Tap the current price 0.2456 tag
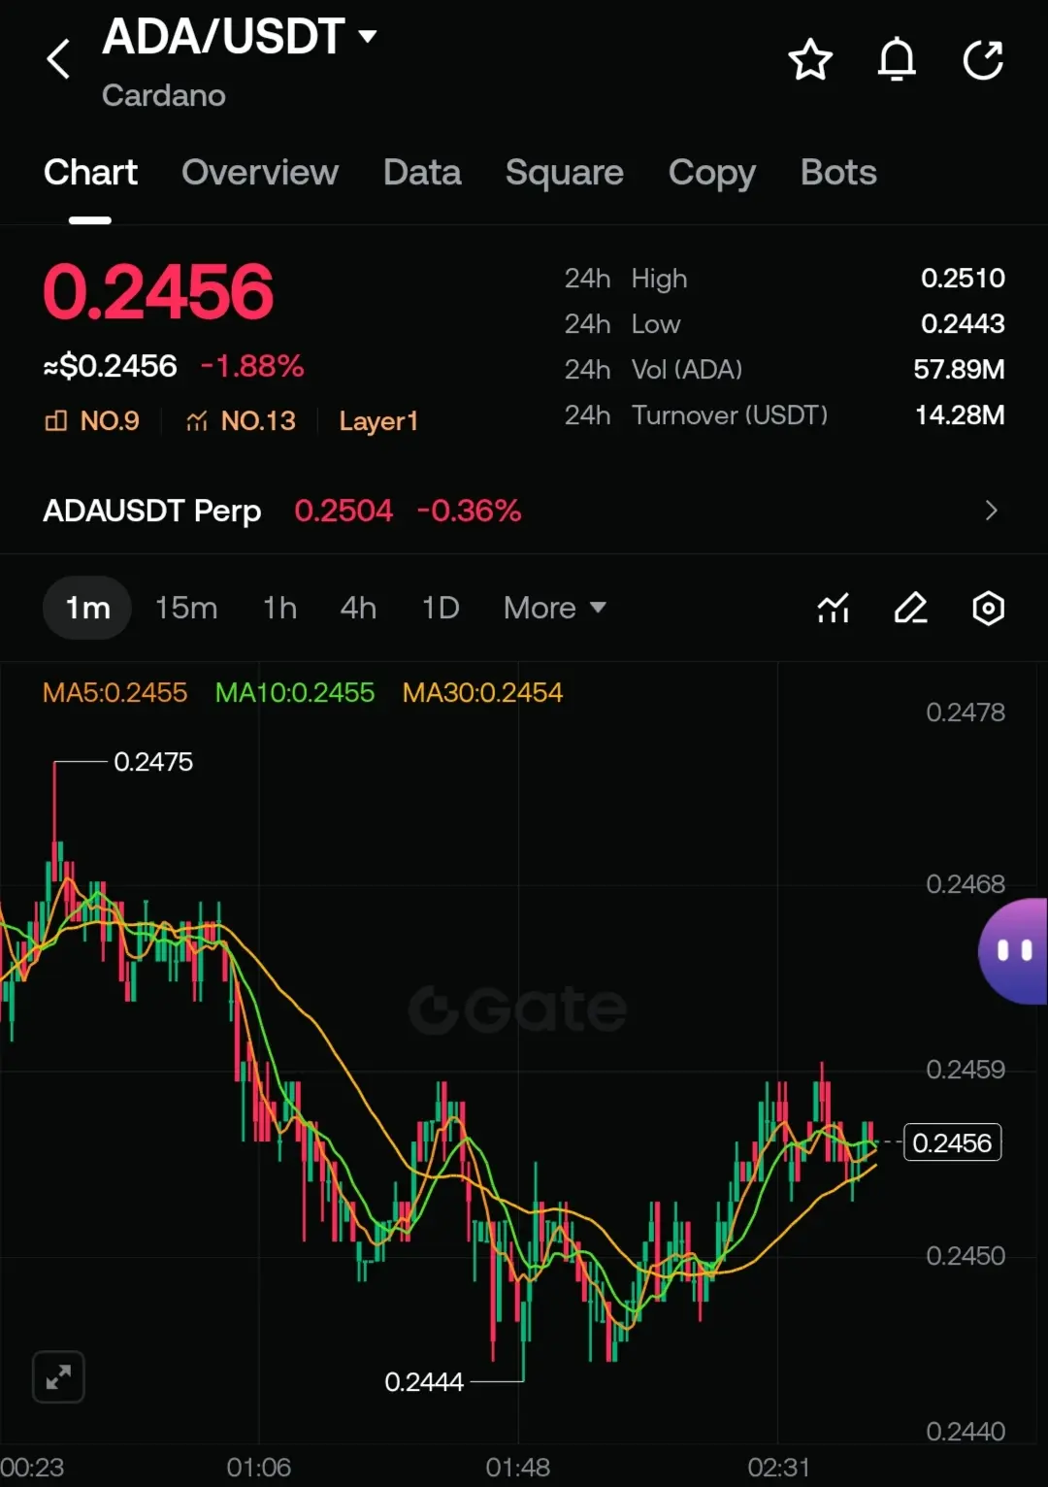The image size is (1048, 1487). (952, 1142)
